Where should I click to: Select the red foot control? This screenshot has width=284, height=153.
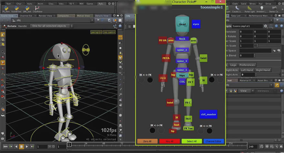coord(177,125)
